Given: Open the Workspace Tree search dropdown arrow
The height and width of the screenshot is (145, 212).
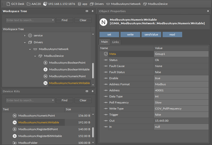Looking at the screenshot, I should (x=53, y=20).
